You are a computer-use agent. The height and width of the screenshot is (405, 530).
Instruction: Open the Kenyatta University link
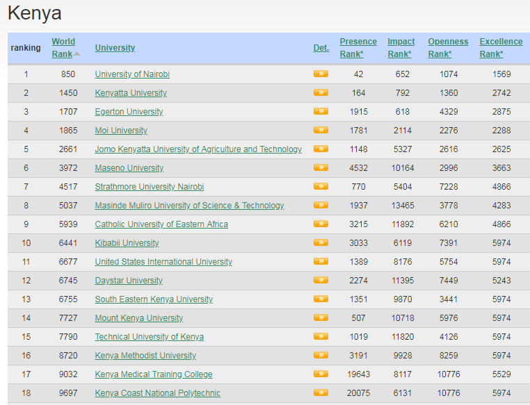131,93
